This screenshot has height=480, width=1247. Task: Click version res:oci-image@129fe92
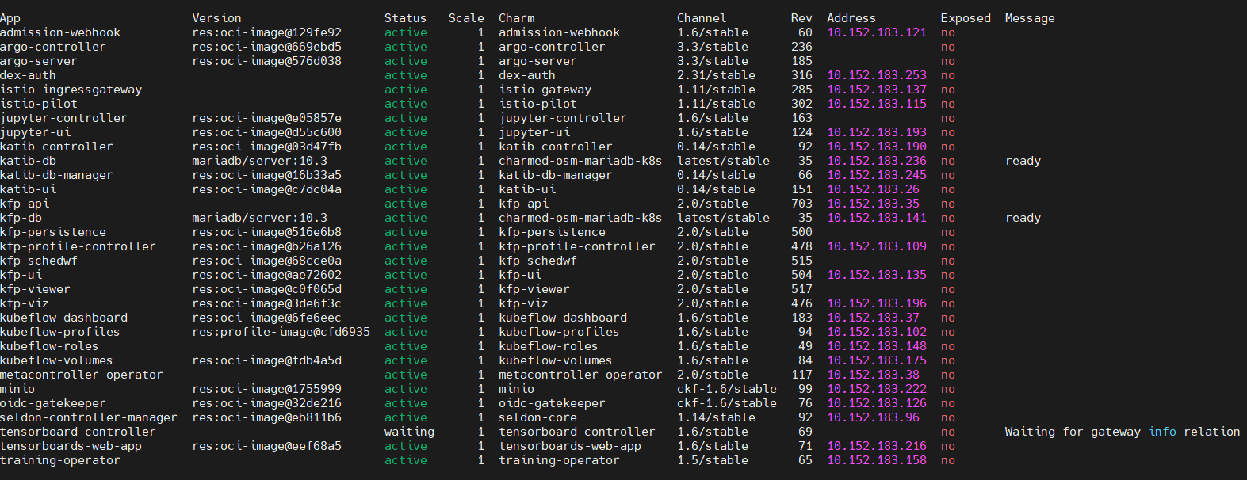pyautogui.click(x=266, y=32)
